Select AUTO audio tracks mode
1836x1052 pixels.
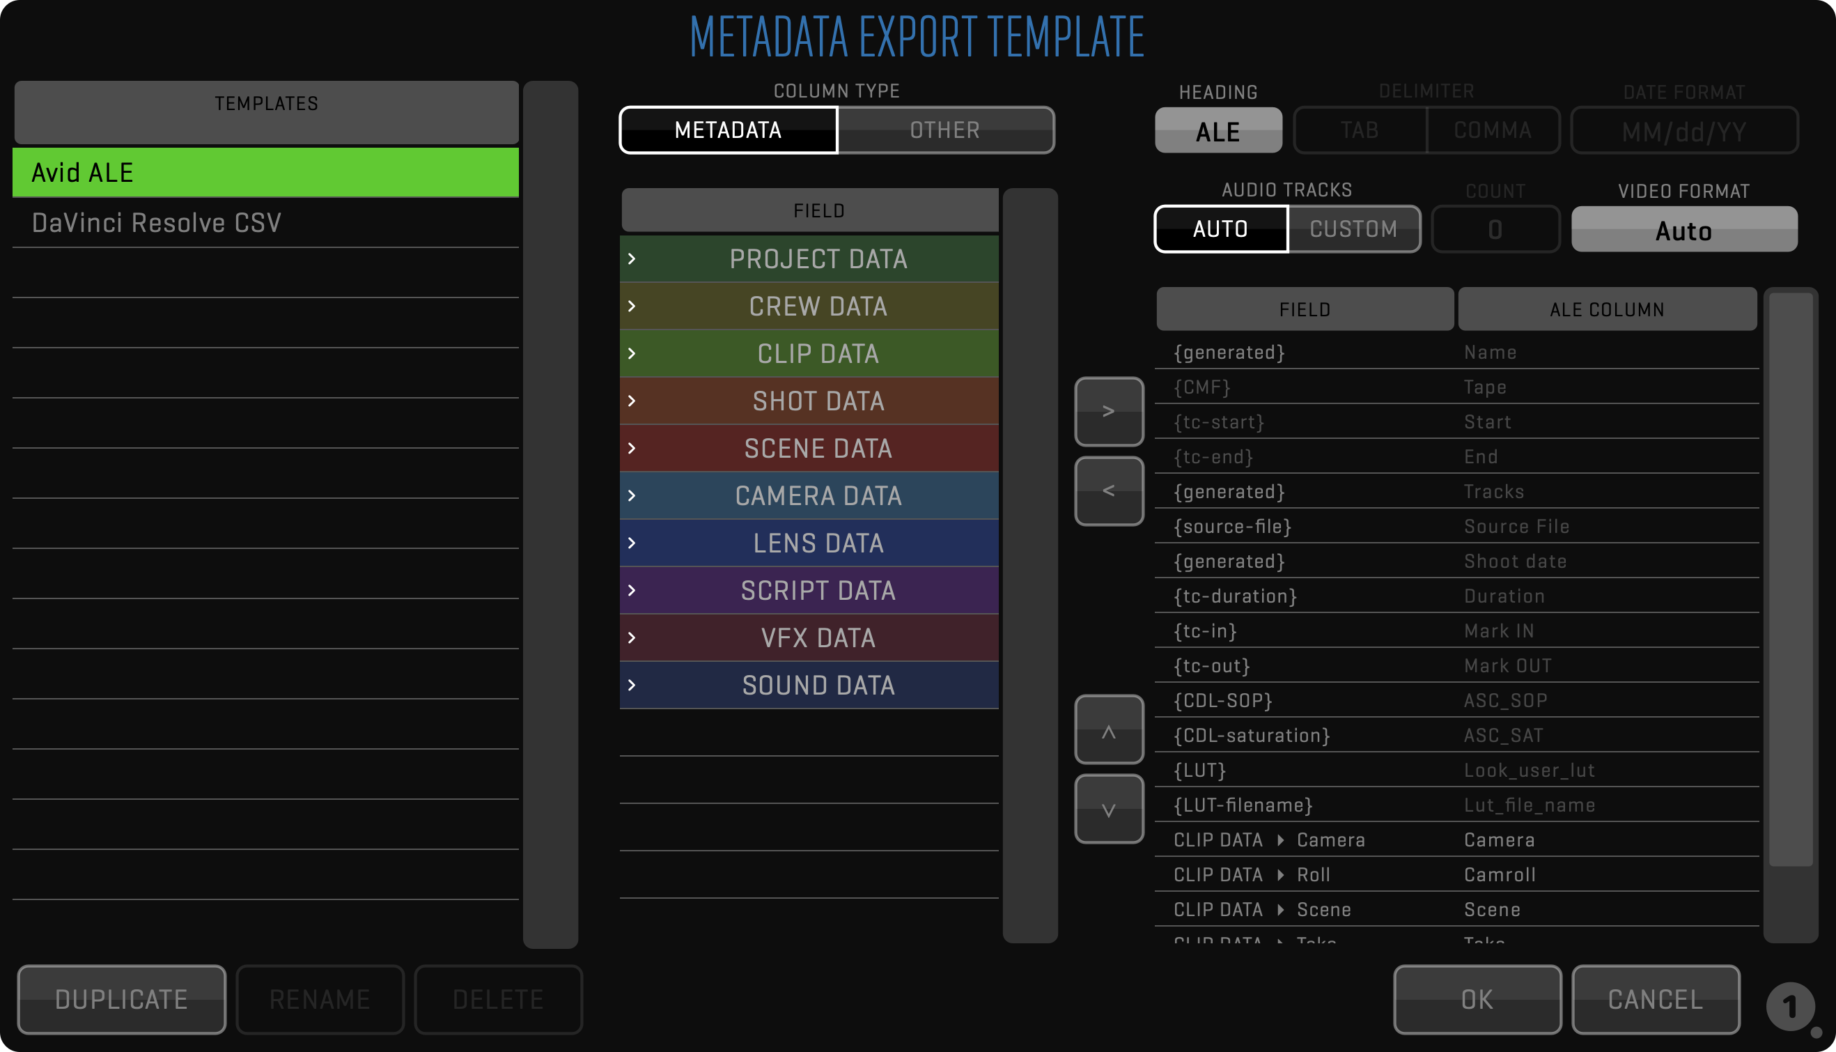(1220, 229)
